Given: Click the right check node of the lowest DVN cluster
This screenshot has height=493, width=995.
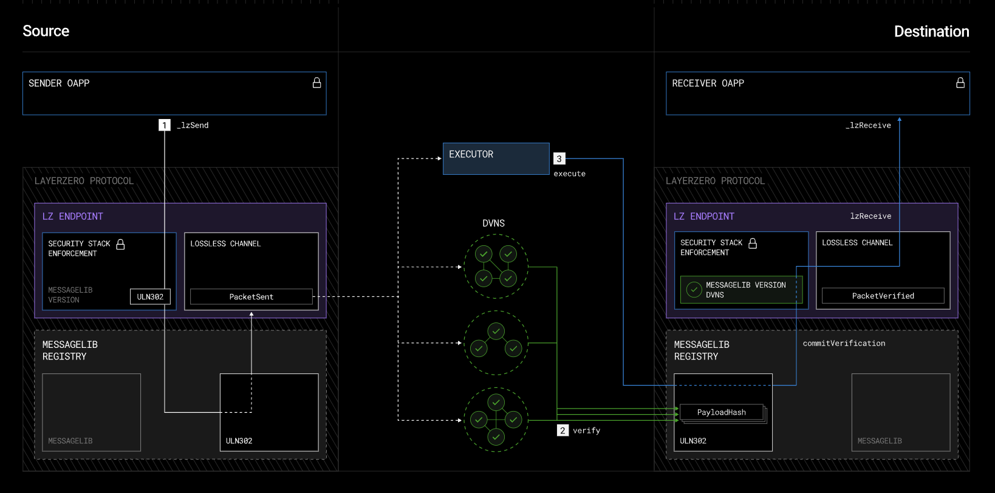Looking at the screenshot, I should [514, 420].
